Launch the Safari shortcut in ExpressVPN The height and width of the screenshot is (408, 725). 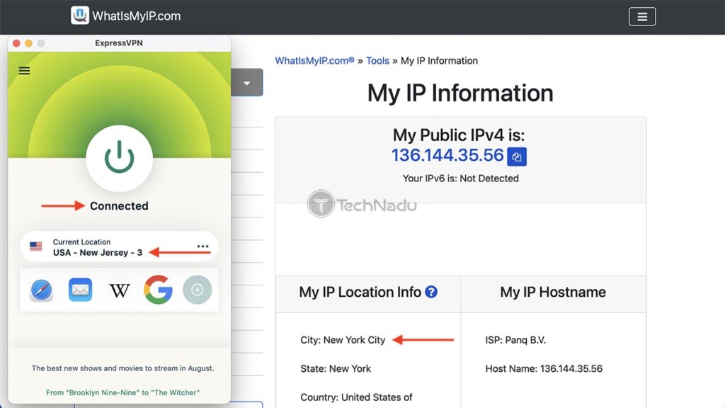click(41, 290)
